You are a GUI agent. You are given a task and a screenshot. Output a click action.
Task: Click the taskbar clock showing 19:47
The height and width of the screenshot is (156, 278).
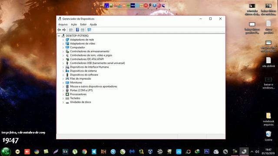pos(268,151)
